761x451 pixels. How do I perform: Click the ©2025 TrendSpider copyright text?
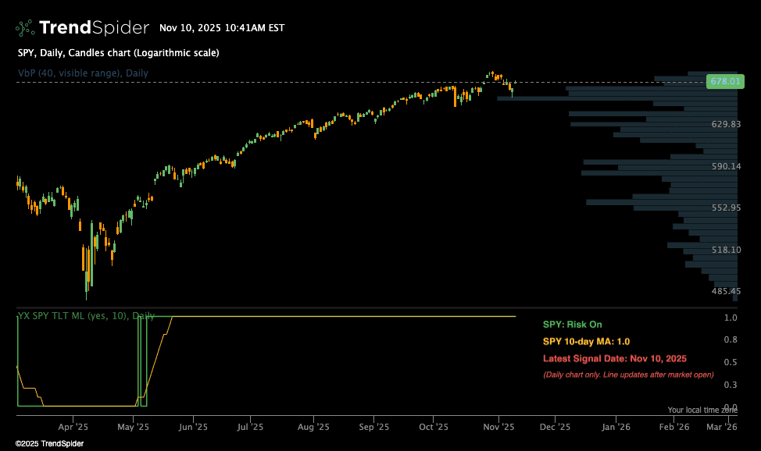(x=49, y=443)
